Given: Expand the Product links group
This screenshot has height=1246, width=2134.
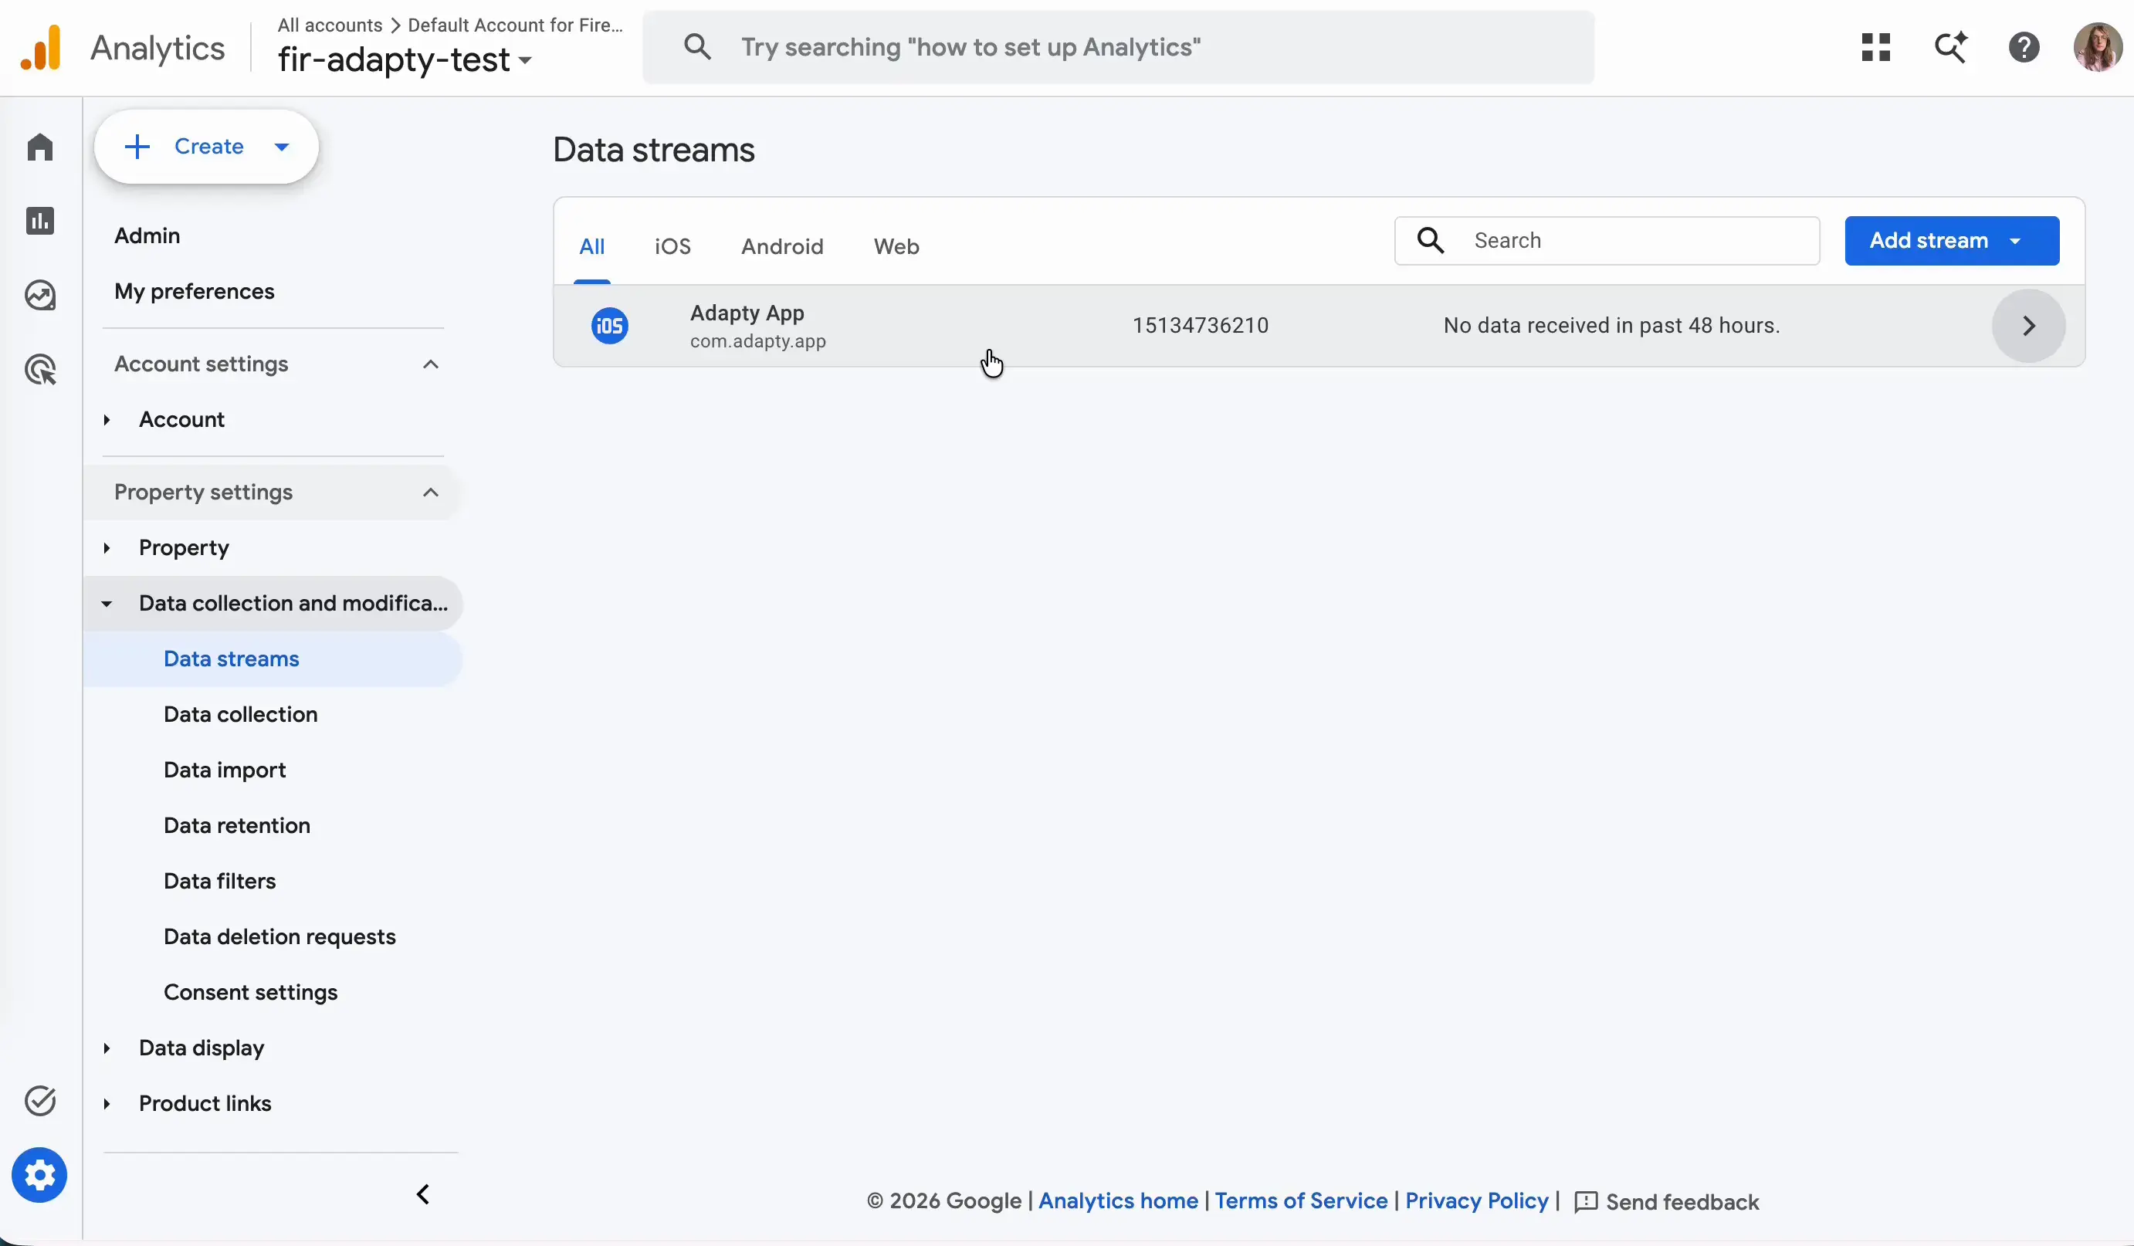Looking at the screenshot, I should pos(107,1104).
